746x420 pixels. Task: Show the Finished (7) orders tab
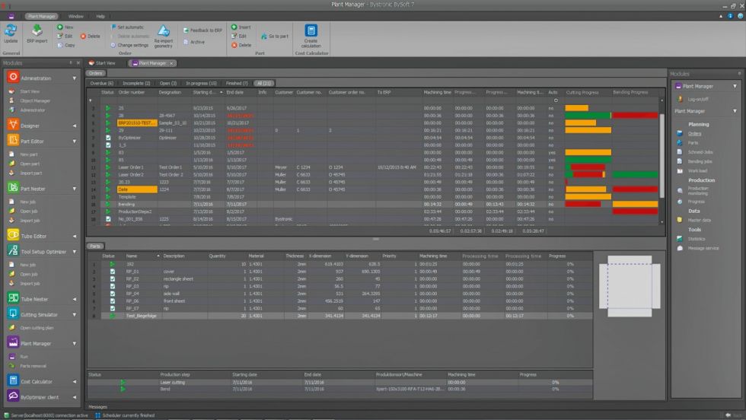coord(237,83)
